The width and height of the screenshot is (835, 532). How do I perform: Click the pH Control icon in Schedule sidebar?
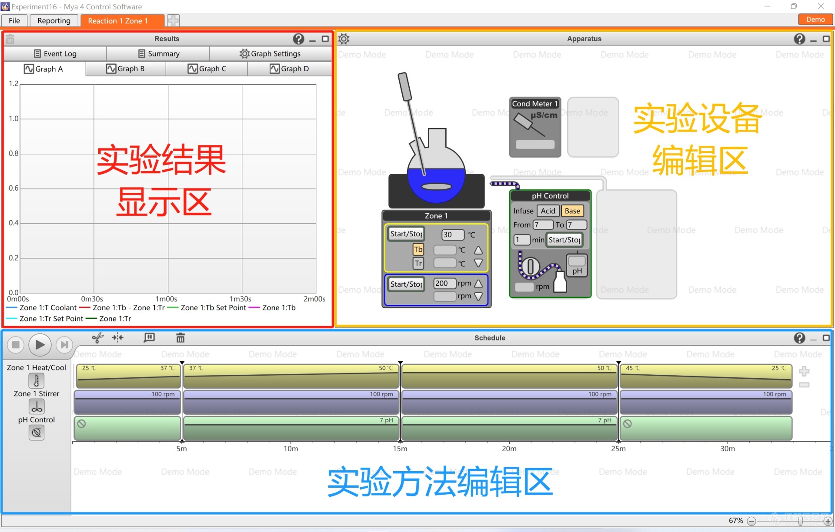coord(36,433)
